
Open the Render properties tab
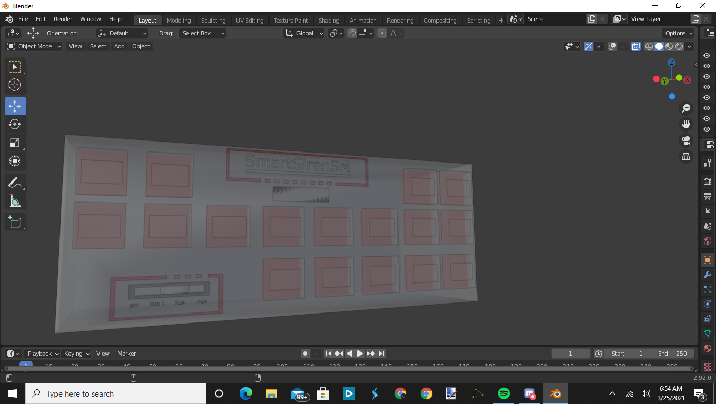(708, 181)
